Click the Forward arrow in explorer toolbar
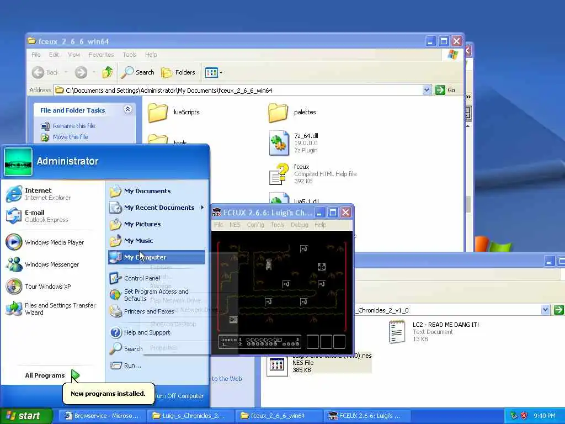565x424 pixels. (81, 72)
